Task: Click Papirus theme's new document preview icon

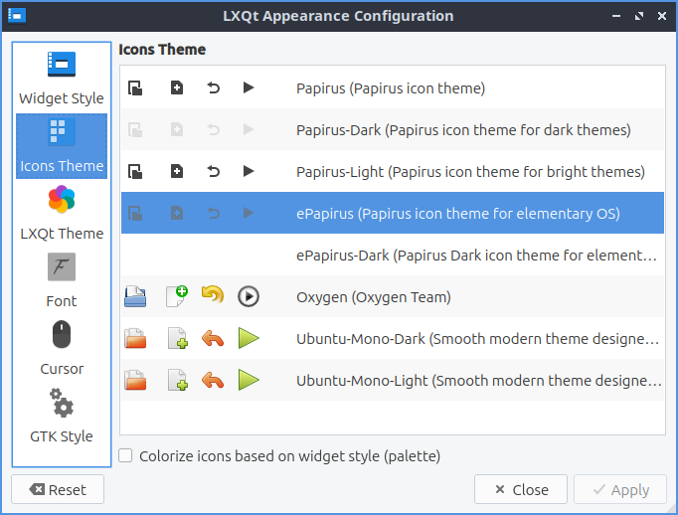Action: pos(177,88)
